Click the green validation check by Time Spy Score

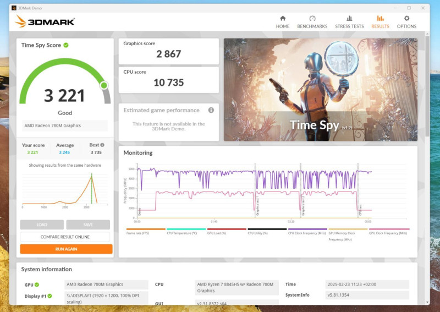66,45
